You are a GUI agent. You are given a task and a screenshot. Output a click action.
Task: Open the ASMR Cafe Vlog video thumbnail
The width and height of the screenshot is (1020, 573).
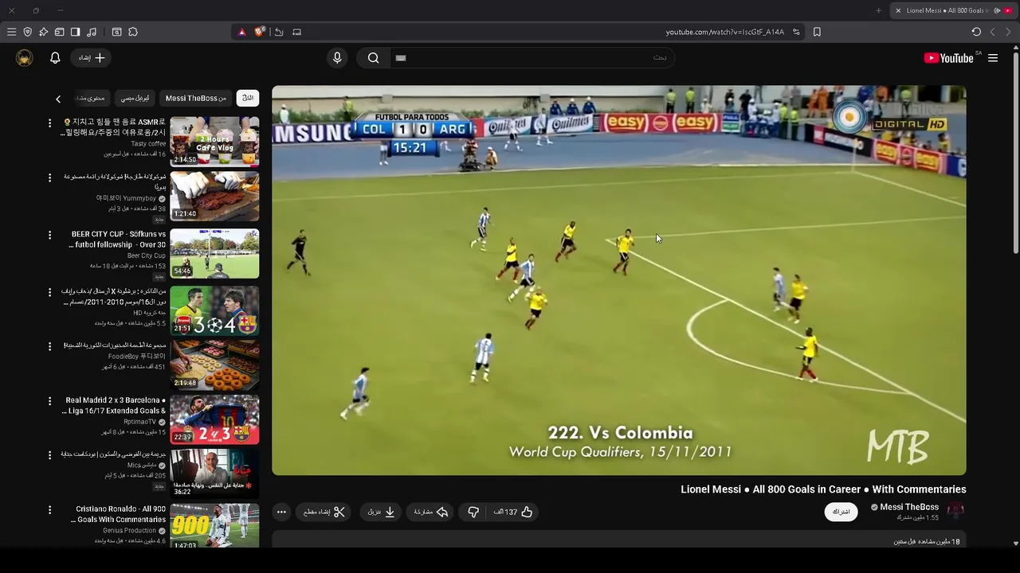214,142
